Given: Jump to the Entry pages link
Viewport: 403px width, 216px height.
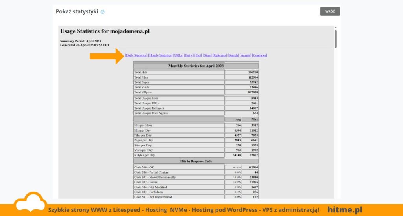Looking at the screenshot, I should [x=189, y=55].
